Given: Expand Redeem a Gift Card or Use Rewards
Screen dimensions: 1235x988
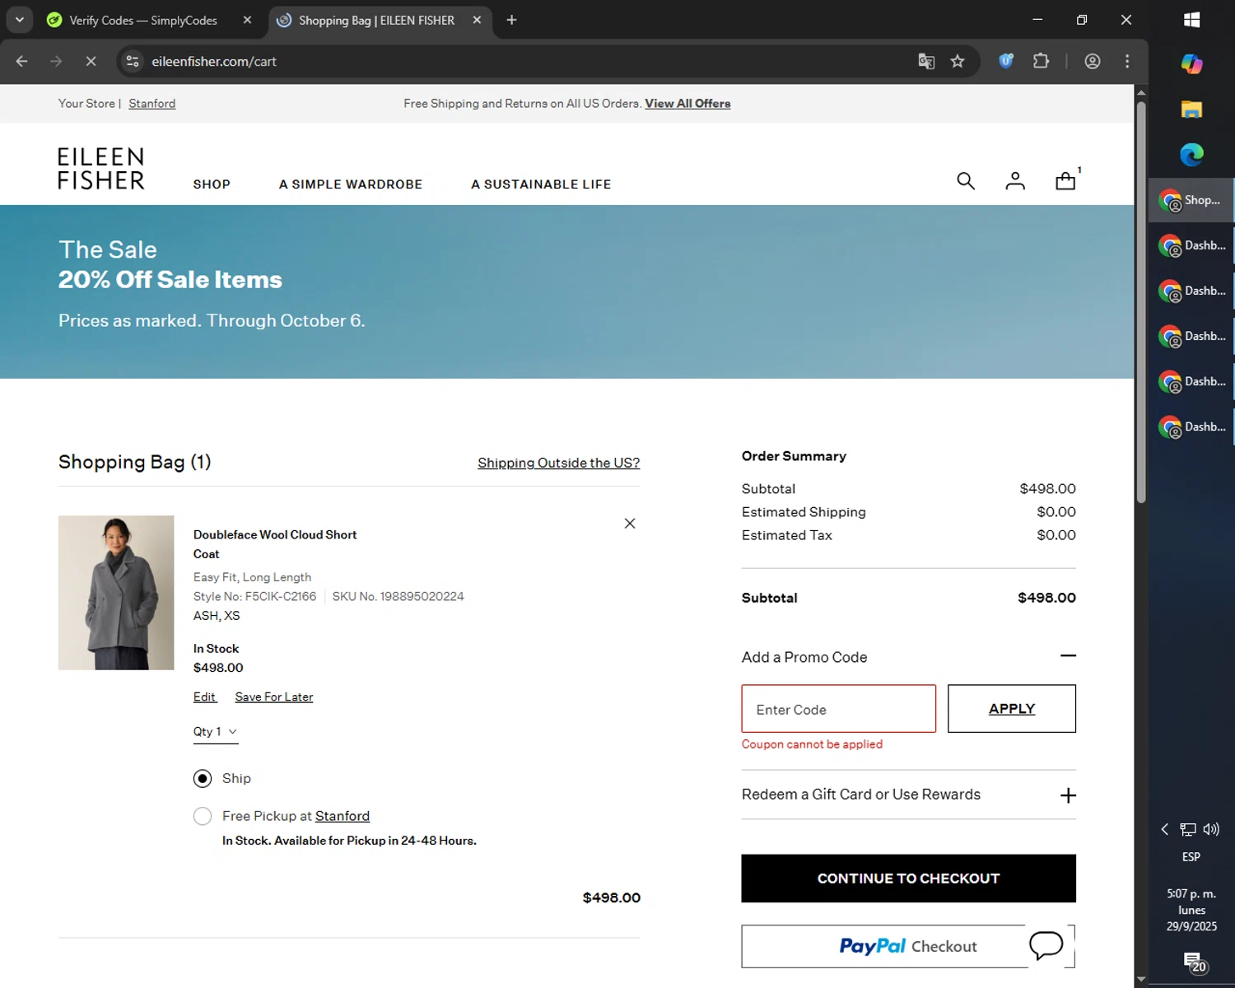Looking at the screenshot, I should [1068, 795].
